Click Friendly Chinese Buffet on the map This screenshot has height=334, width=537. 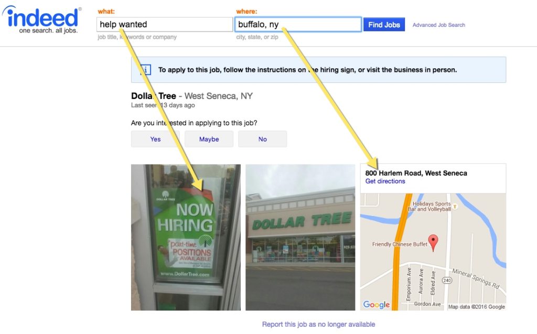click(x=400, y=244)
